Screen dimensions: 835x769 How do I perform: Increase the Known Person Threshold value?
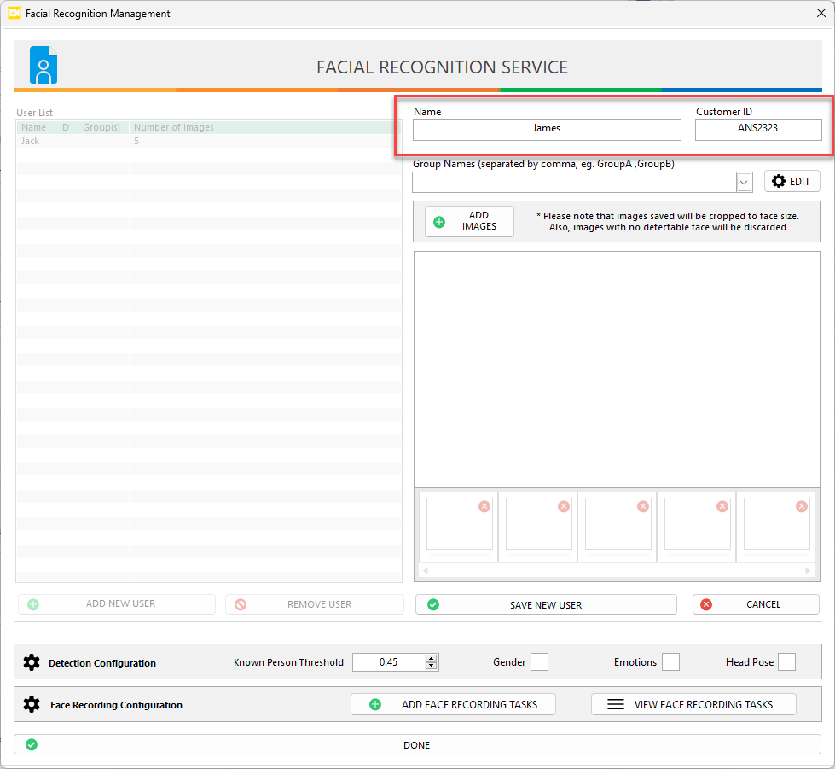pyautogui.click(x=432, y=658)
